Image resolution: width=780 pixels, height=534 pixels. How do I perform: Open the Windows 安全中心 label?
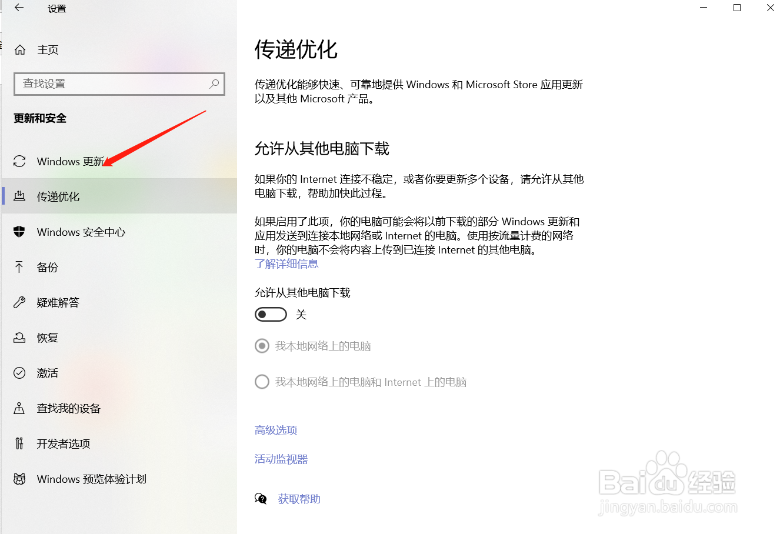point(81,232)
